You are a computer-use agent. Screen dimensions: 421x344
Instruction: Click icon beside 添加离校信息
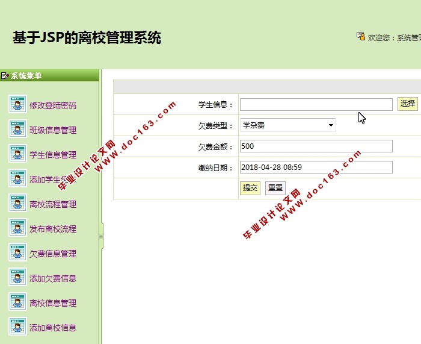[17, 327]
